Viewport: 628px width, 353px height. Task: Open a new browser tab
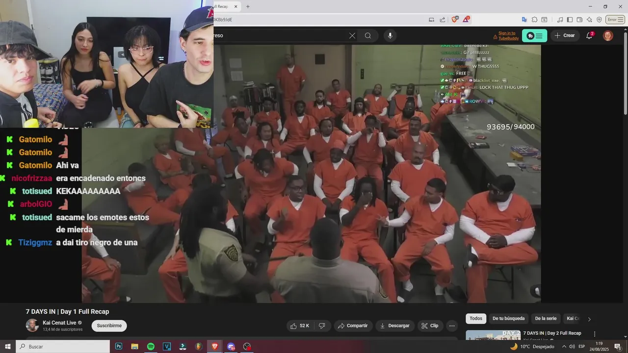coord(248,6)
